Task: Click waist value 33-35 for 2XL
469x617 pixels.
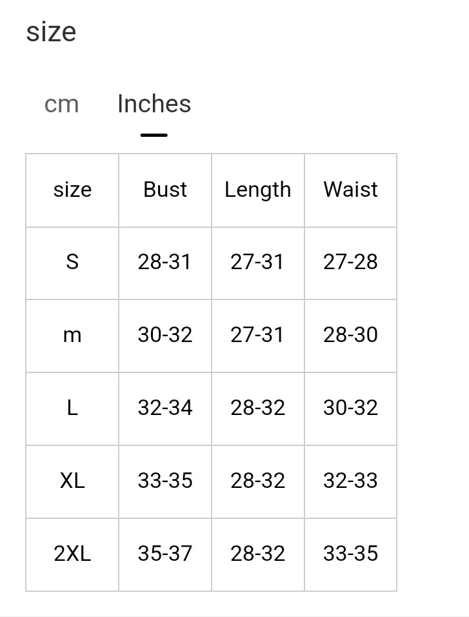Action: (x=350, y=554)
